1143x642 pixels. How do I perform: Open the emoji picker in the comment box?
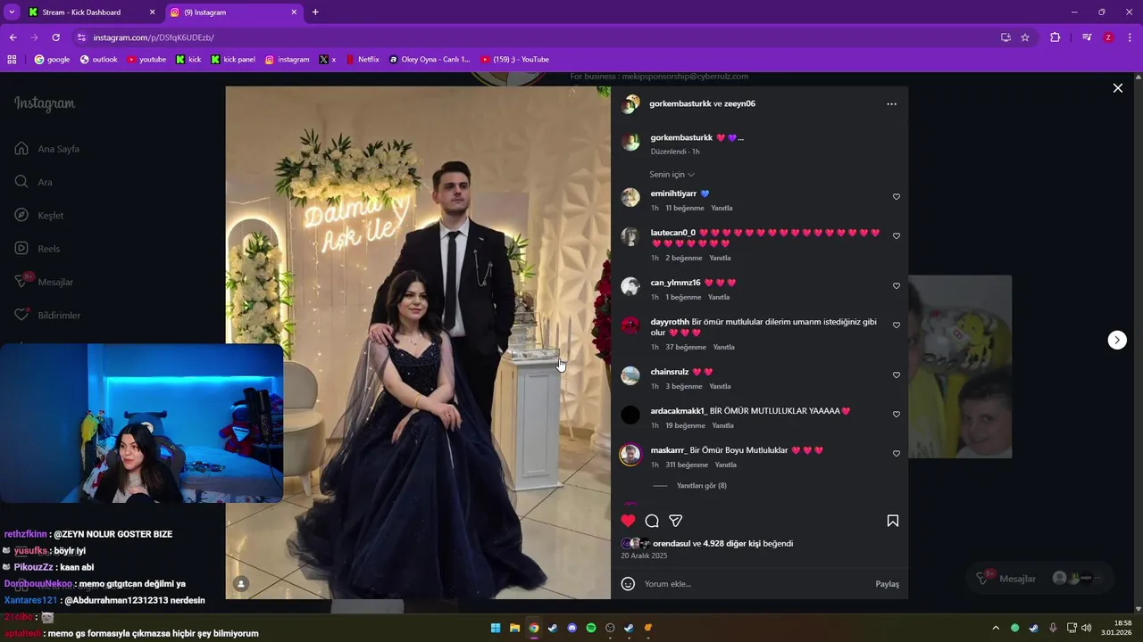click(x=628, y=584)
